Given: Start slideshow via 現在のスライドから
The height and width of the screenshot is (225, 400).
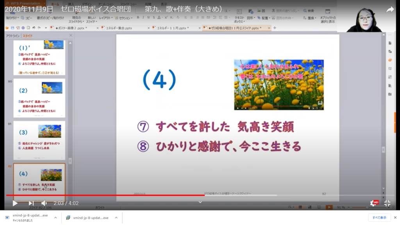Looking at the screenshot, I should (76, 20).
